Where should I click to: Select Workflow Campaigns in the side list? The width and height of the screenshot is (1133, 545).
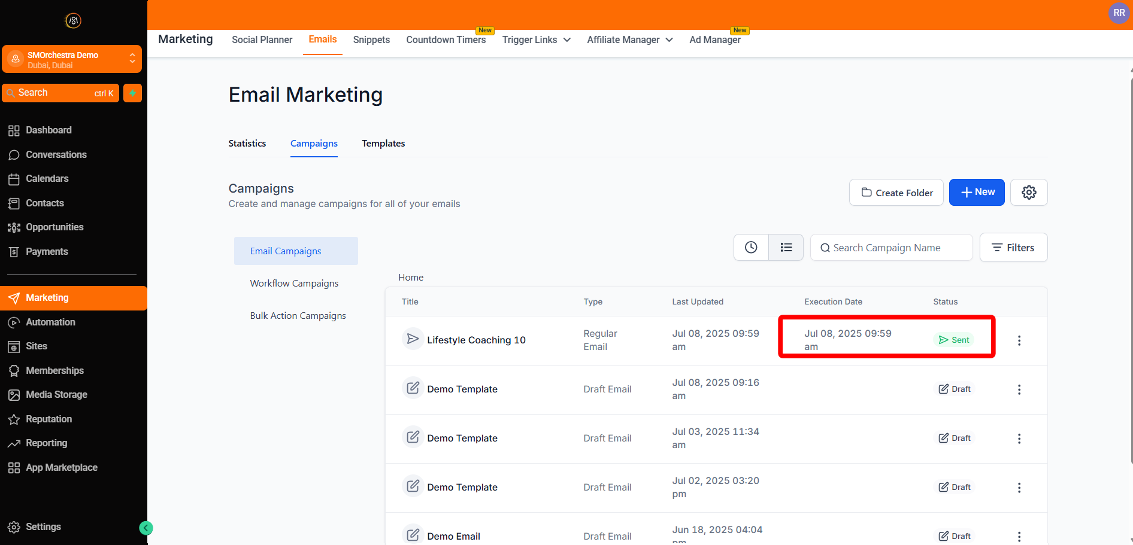[294, 284]
